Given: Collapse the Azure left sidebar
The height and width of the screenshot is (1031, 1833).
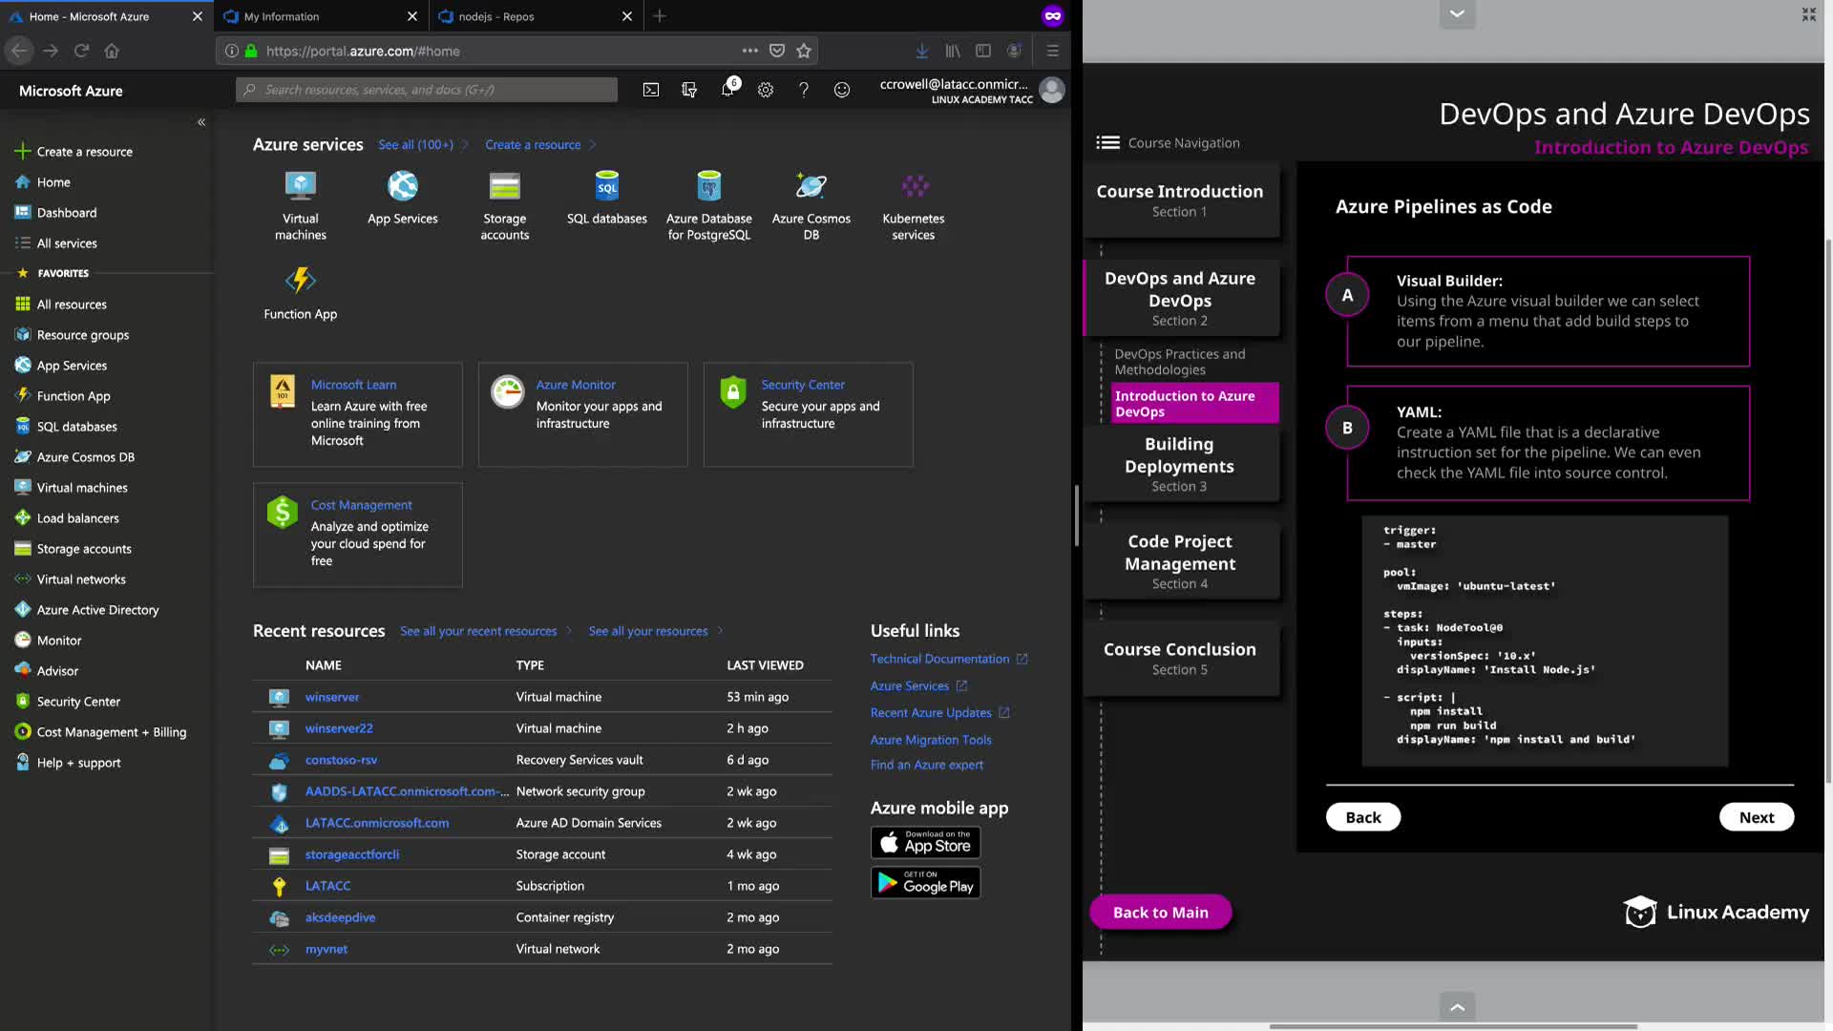Looking at the screenshot, I should click(201, 122).
